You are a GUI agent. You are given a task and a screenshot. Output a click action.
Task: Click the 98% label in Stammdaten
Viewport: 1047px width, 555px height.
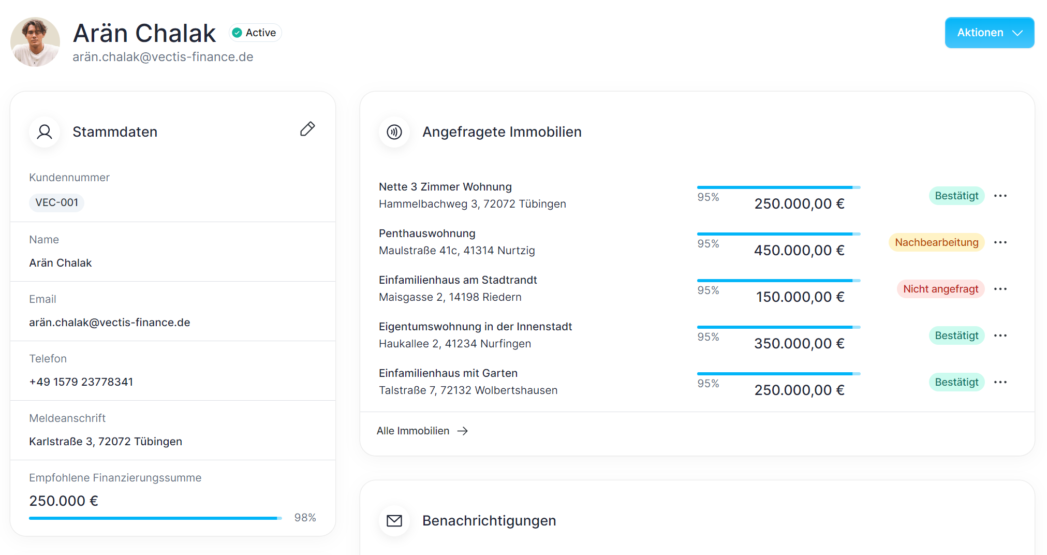coord(305,518)
